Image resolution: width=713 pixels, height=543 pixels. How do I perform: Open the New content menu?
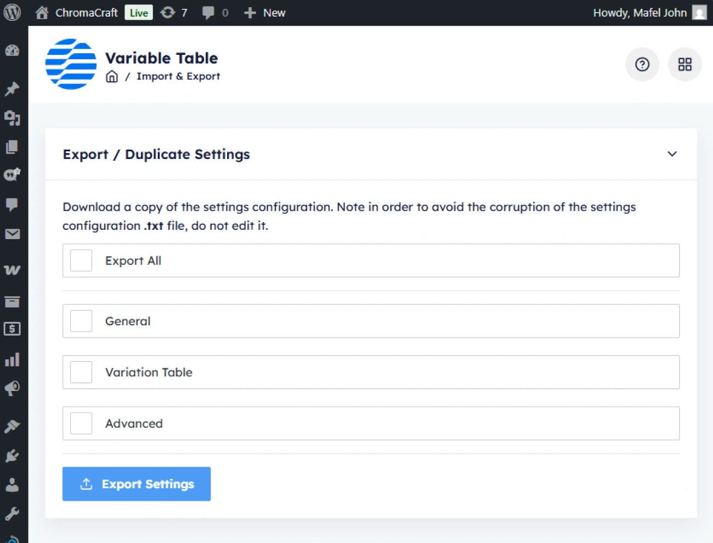point(265,13)
